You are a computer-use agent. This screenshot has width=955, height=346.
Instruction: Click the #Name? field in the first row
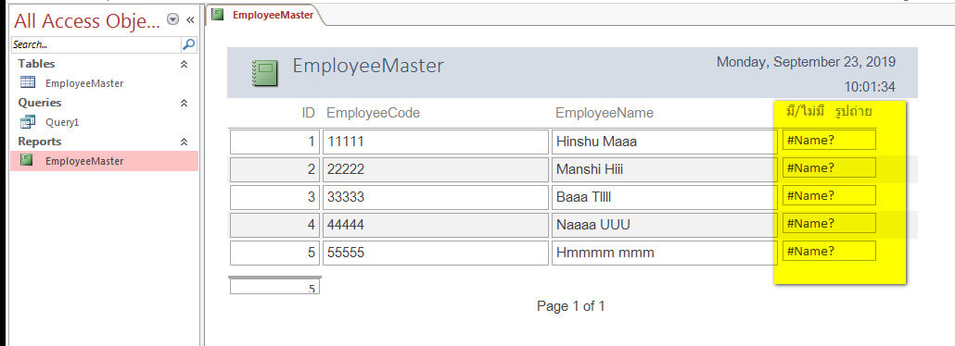pos(829,140)
